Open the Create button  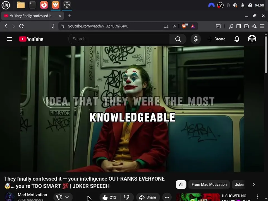pos(216,39)
